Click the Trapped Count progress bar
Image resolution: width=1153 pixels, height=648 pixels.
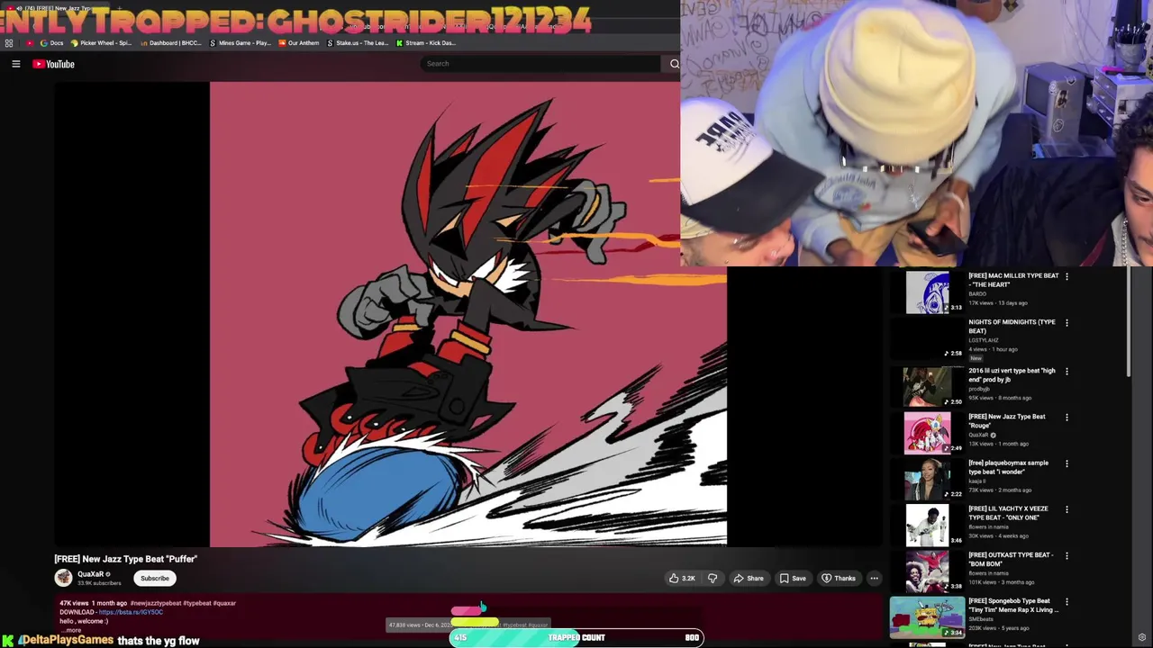tap(576, 637)
